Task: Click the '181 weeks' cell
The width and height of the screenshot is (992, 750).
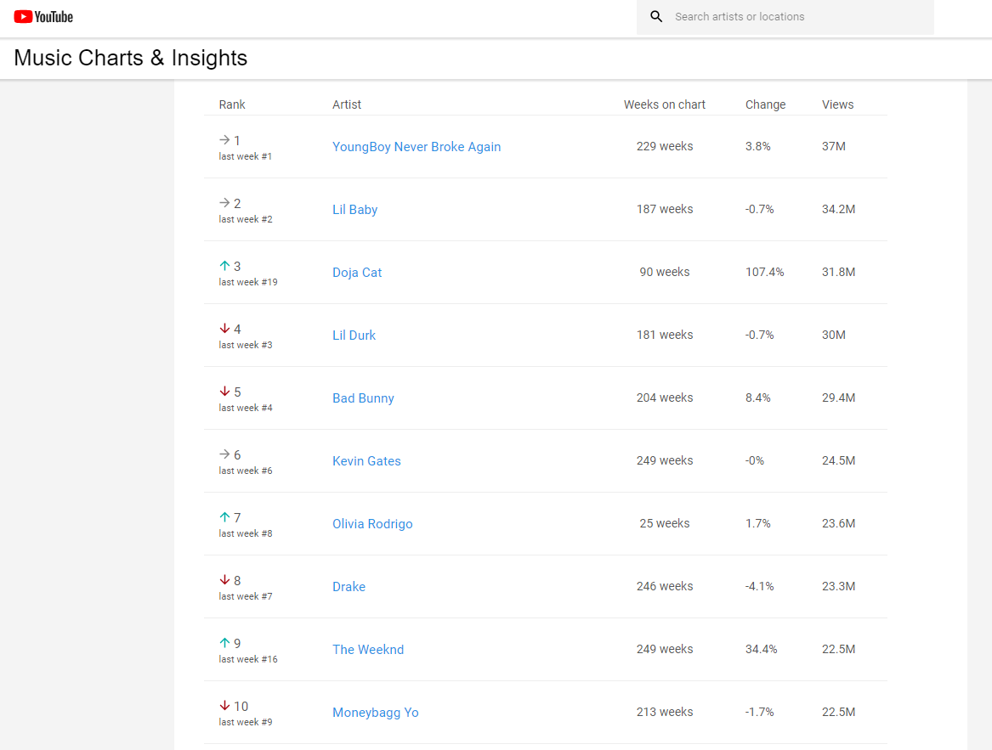Action: (x=664, y=335)
